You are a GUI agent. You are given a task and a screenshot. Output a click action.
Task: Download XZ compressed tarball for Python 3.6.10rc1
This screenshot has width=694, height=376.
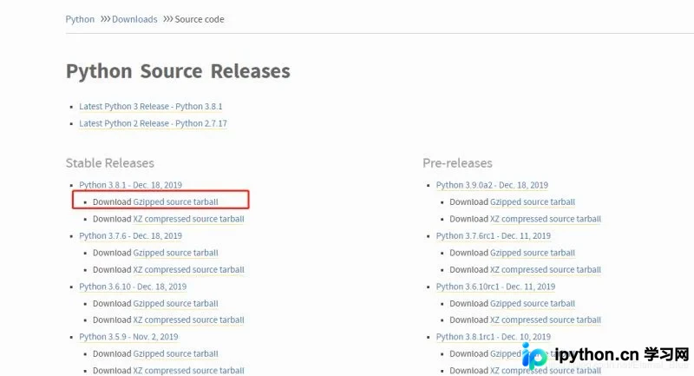(x=546, y=320)
